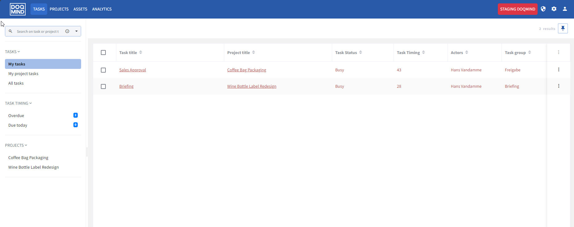The height and width of the screenshot is (227, 574).
Task: Click the pin filter icon
Action: (563, 28)
